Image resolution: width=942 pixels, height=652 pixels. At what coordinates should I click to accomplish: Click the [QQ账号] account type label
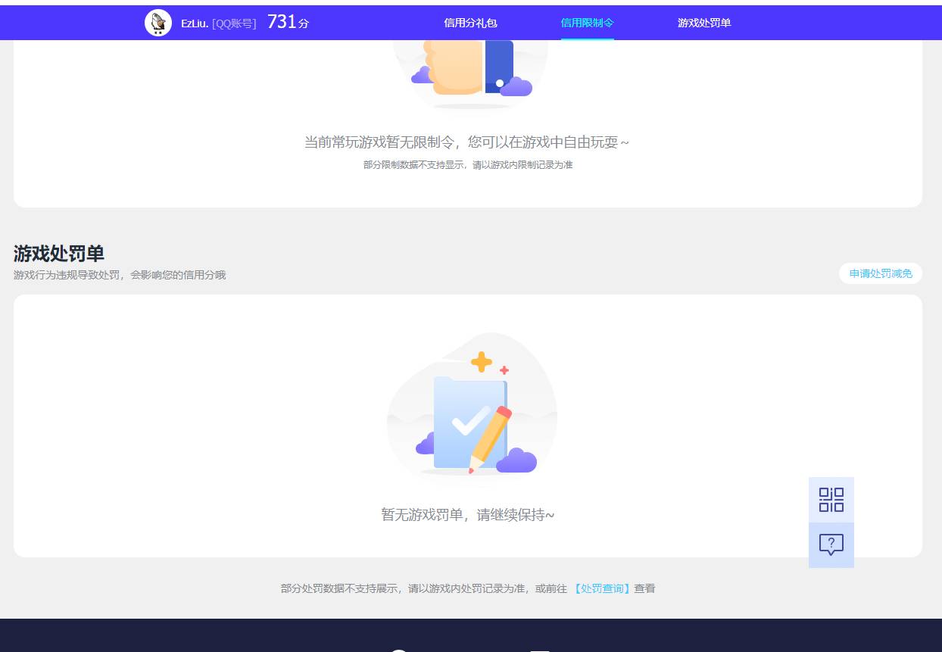pyautogui.click(x=236, y=22)
